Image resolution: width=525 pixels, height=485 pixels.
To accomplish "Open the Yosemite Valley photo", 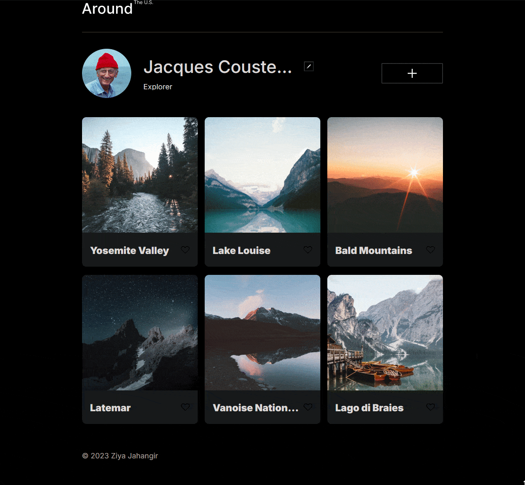I will coord(140,175).
